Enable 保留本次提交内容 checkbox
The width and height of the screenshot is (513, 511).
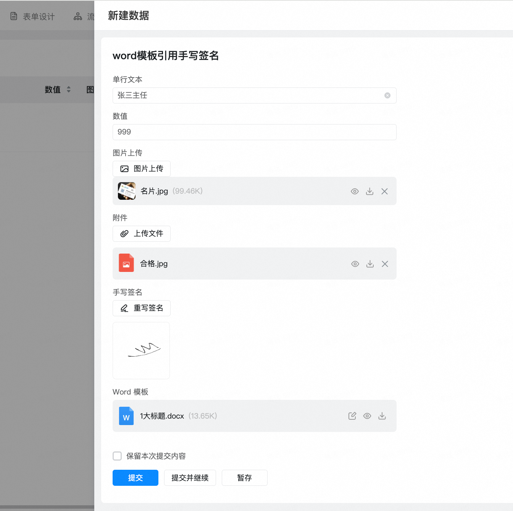coord(117,456)
